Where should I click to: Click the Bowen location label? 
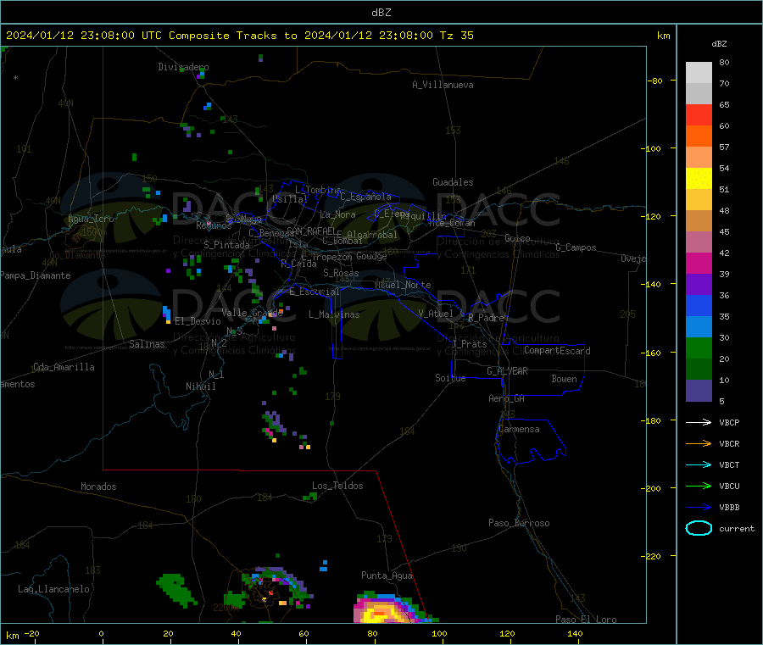(x=564, y=379)
